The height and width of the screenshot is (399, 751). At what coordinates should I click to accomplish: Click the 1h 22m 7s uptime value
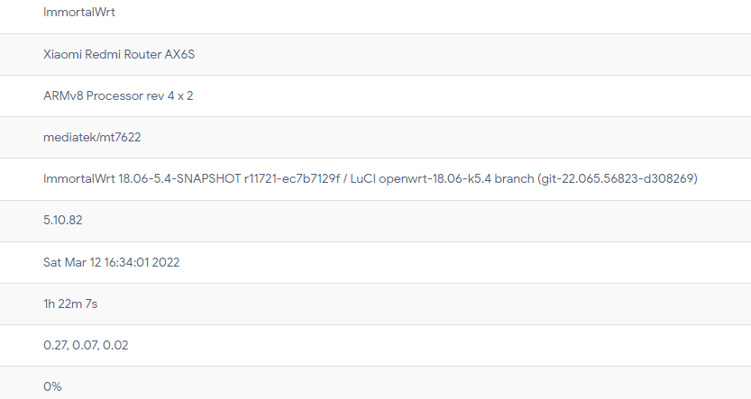click(70, 304)
